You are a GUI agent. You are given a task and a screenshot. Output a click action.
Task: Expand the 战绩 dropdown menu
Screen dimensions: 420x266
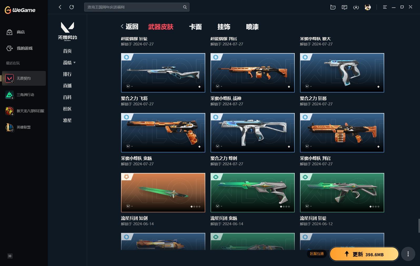point(69,63)
